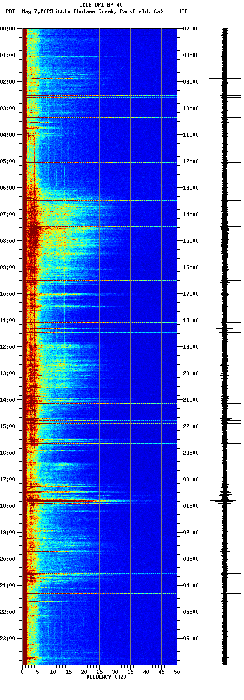The height and width of the screenshot is (700, 244).
Task: Click the 20:00 label on the UTC axis
Action: tap(191, 373)
